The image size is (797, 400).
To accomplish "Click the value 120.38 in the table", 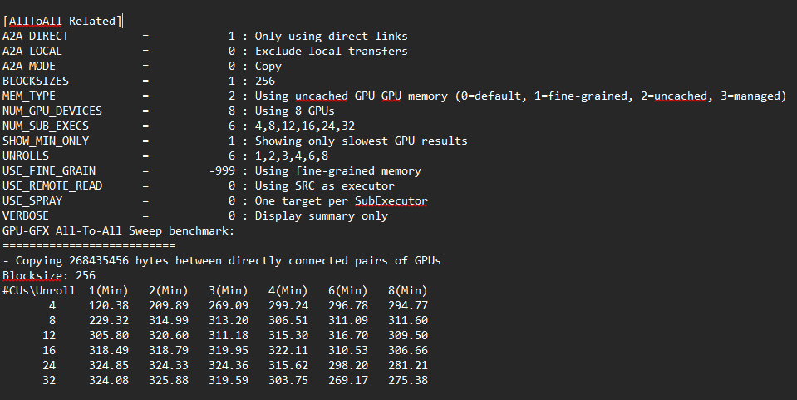I will coord(109,306).
